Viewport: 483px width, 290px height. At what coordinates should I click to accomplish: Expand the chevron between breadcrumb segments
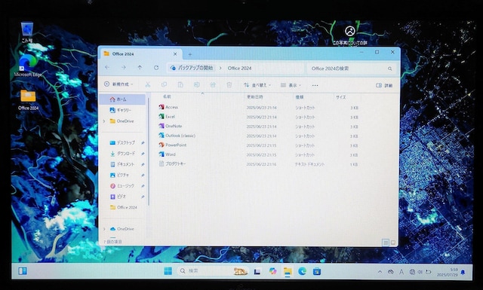pyautogui.click(x=220, y=69)
